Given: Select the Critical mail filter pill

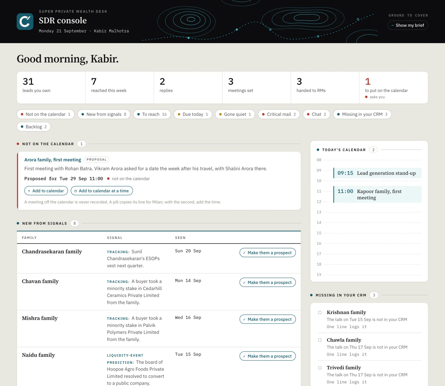Looking at the screenshot, I should (x=279, y=114).
